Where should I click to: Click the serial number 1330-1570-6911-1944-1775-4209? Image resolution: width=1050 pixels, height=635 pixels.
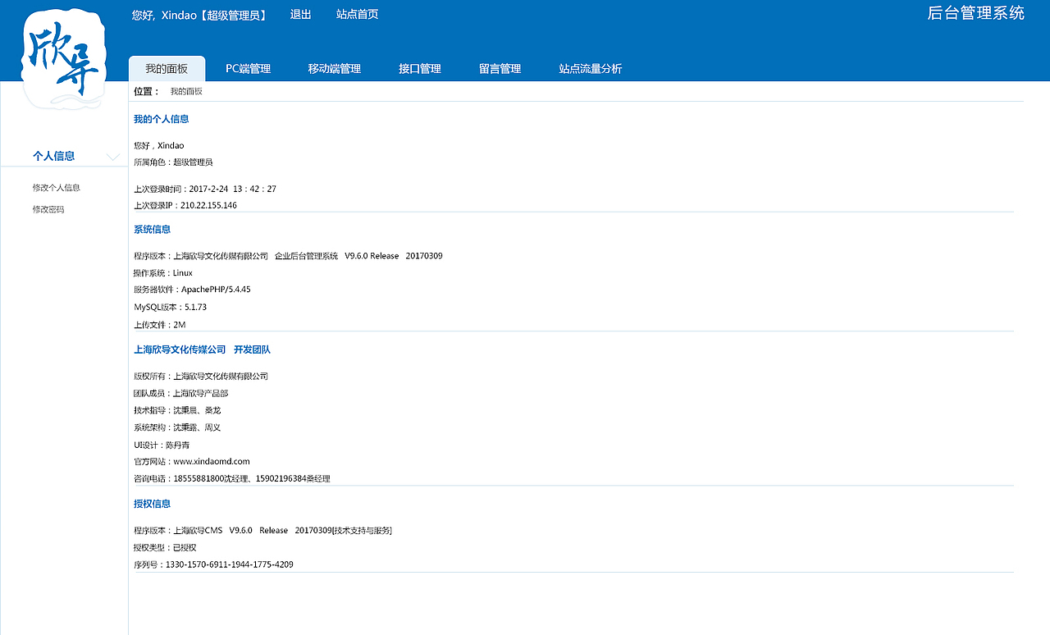(230, 565)
